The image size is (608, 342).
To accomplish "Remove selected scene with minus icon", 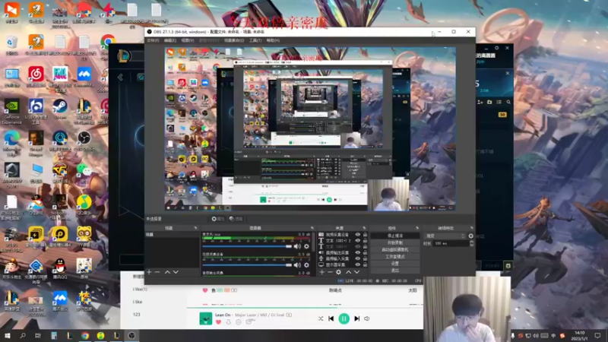I will 157,272.
